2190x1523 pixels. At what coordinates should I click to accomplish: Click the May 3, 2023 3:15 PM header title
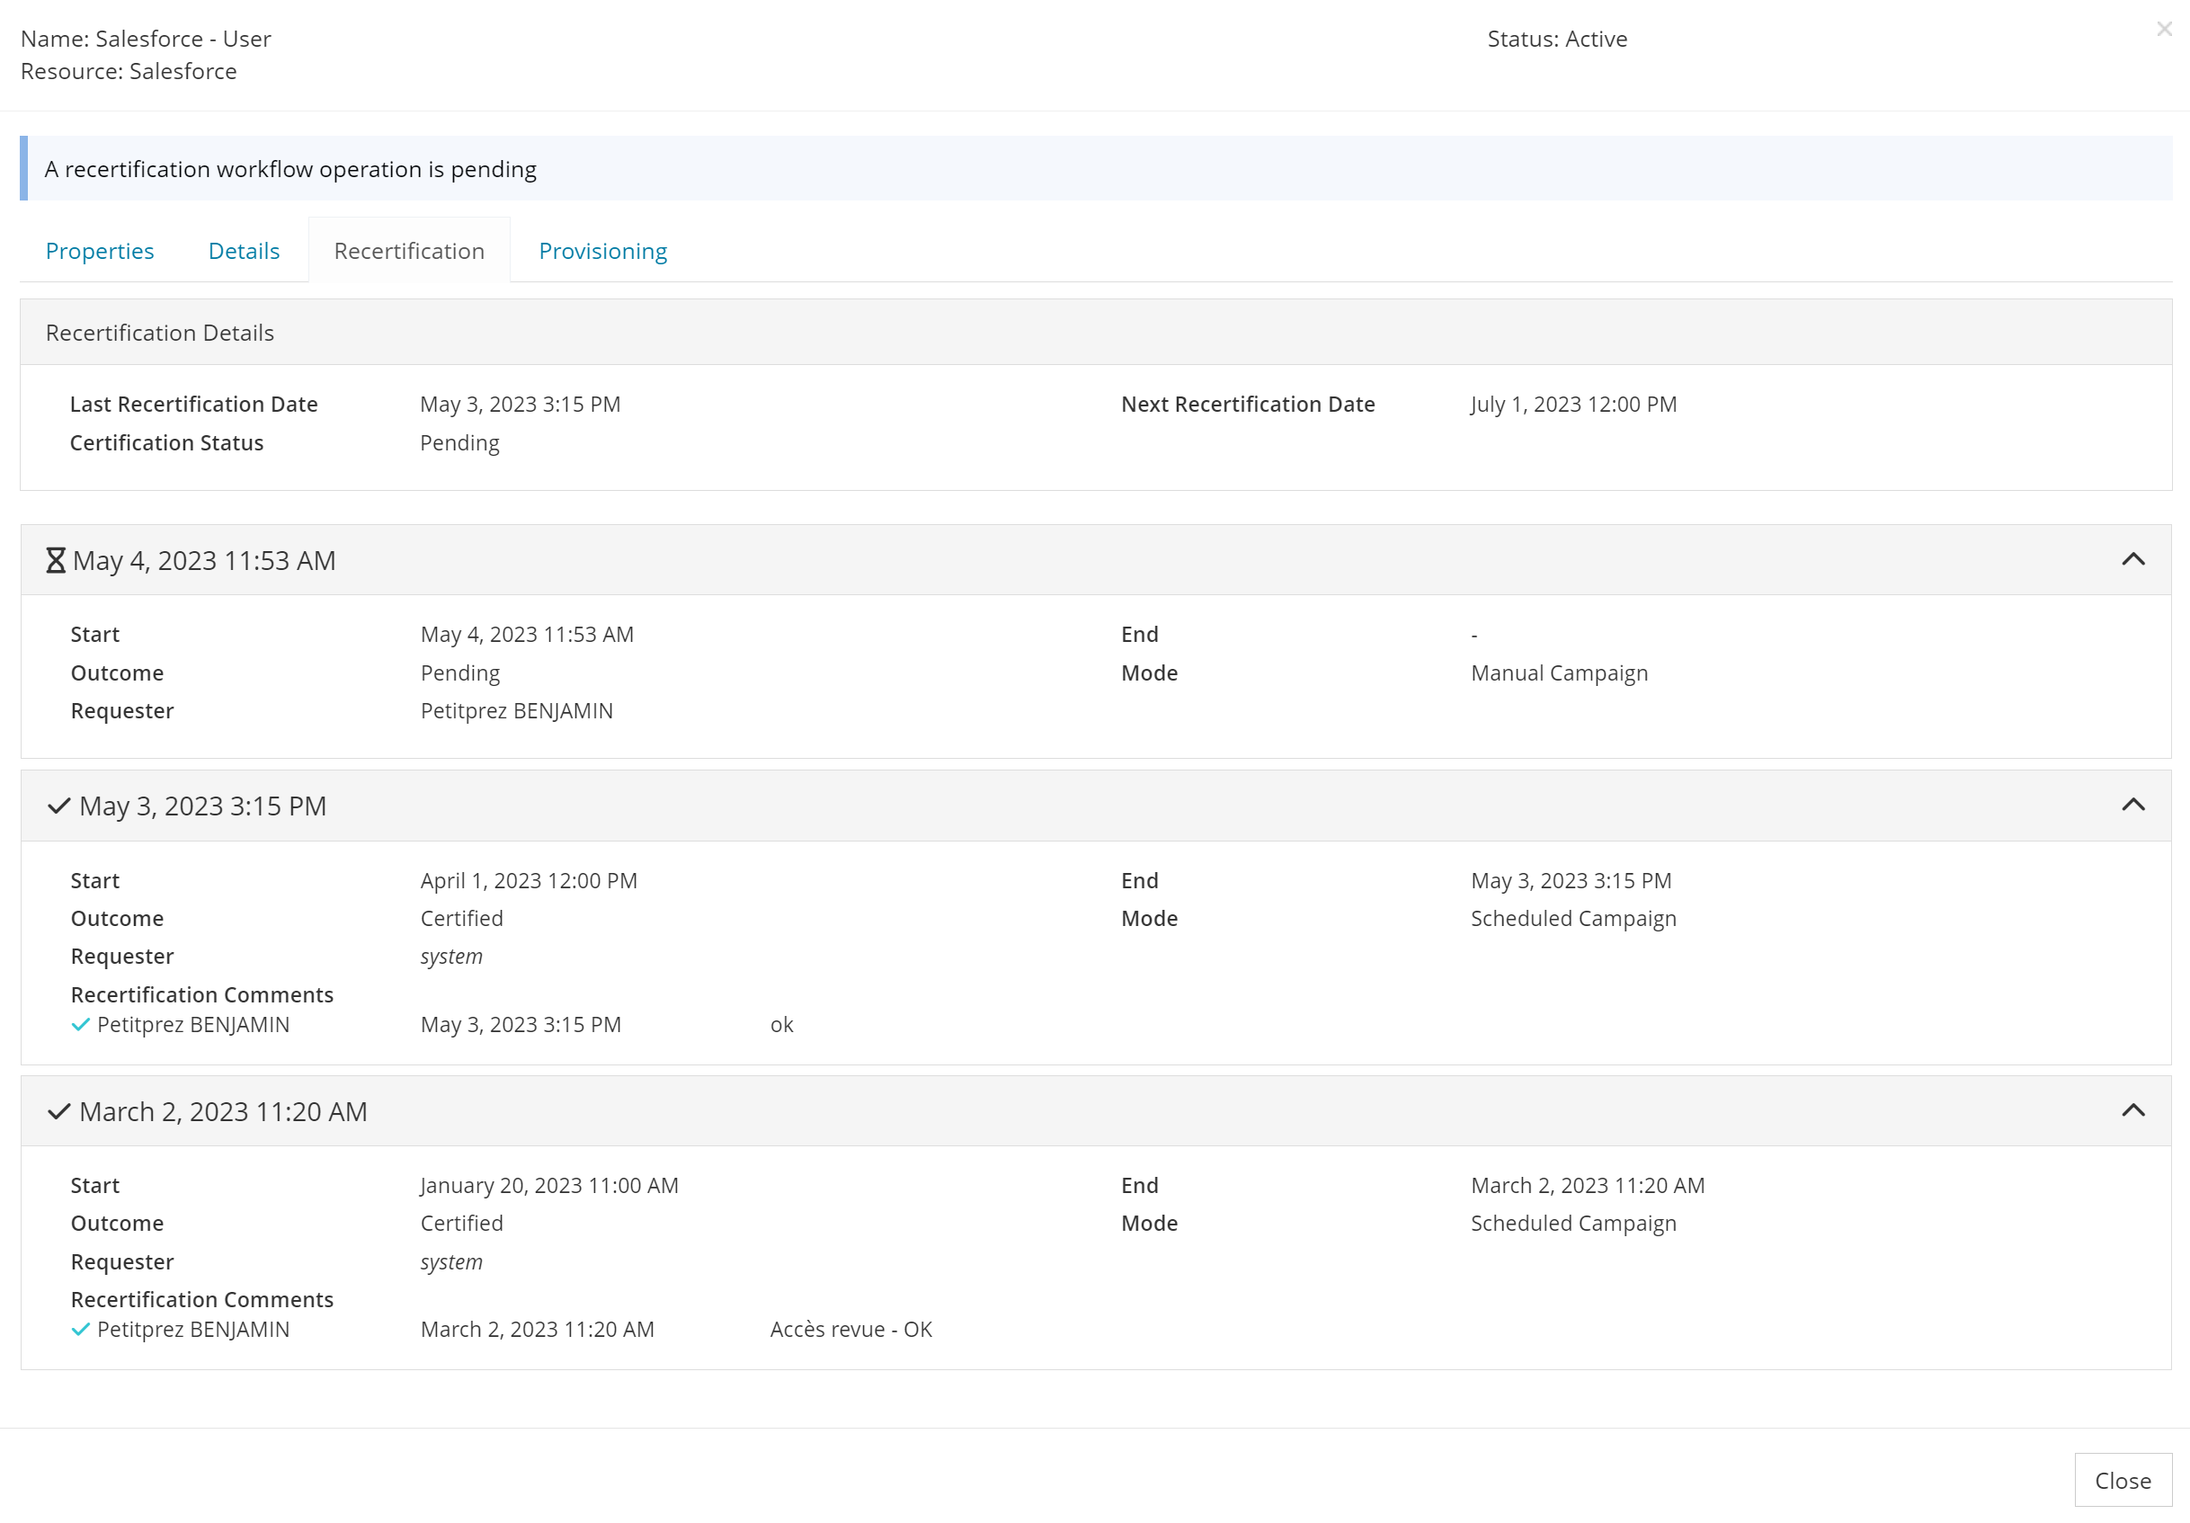coord(202,806)
